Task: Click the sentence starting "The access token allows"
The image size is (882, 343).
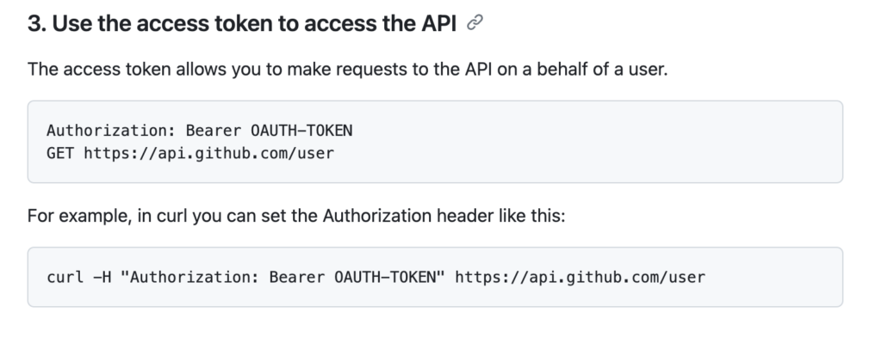Action: click(x=348, y=70)
